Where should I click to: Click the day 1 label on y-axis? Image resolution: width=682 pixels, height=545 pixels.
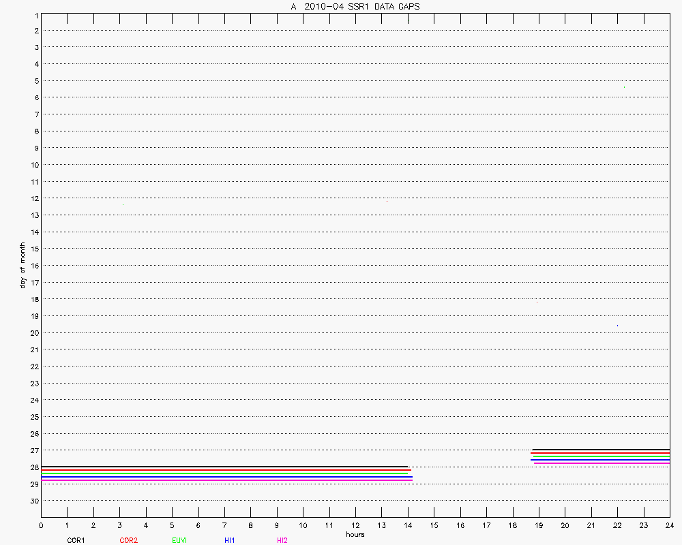click(35, 14)
